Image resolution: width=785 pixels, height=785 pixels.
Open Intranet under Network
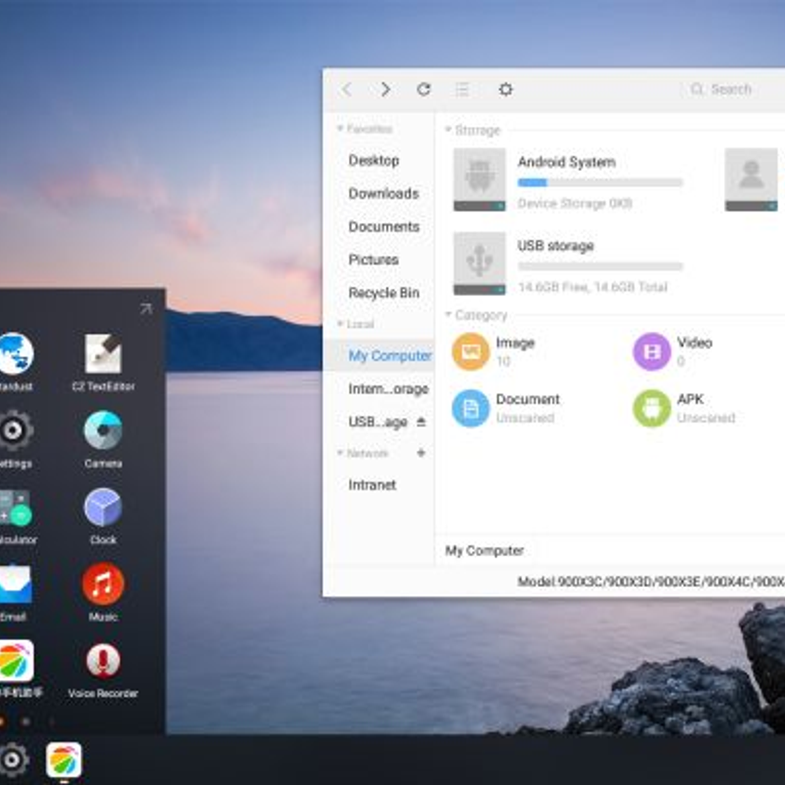(x=372, y=484)
